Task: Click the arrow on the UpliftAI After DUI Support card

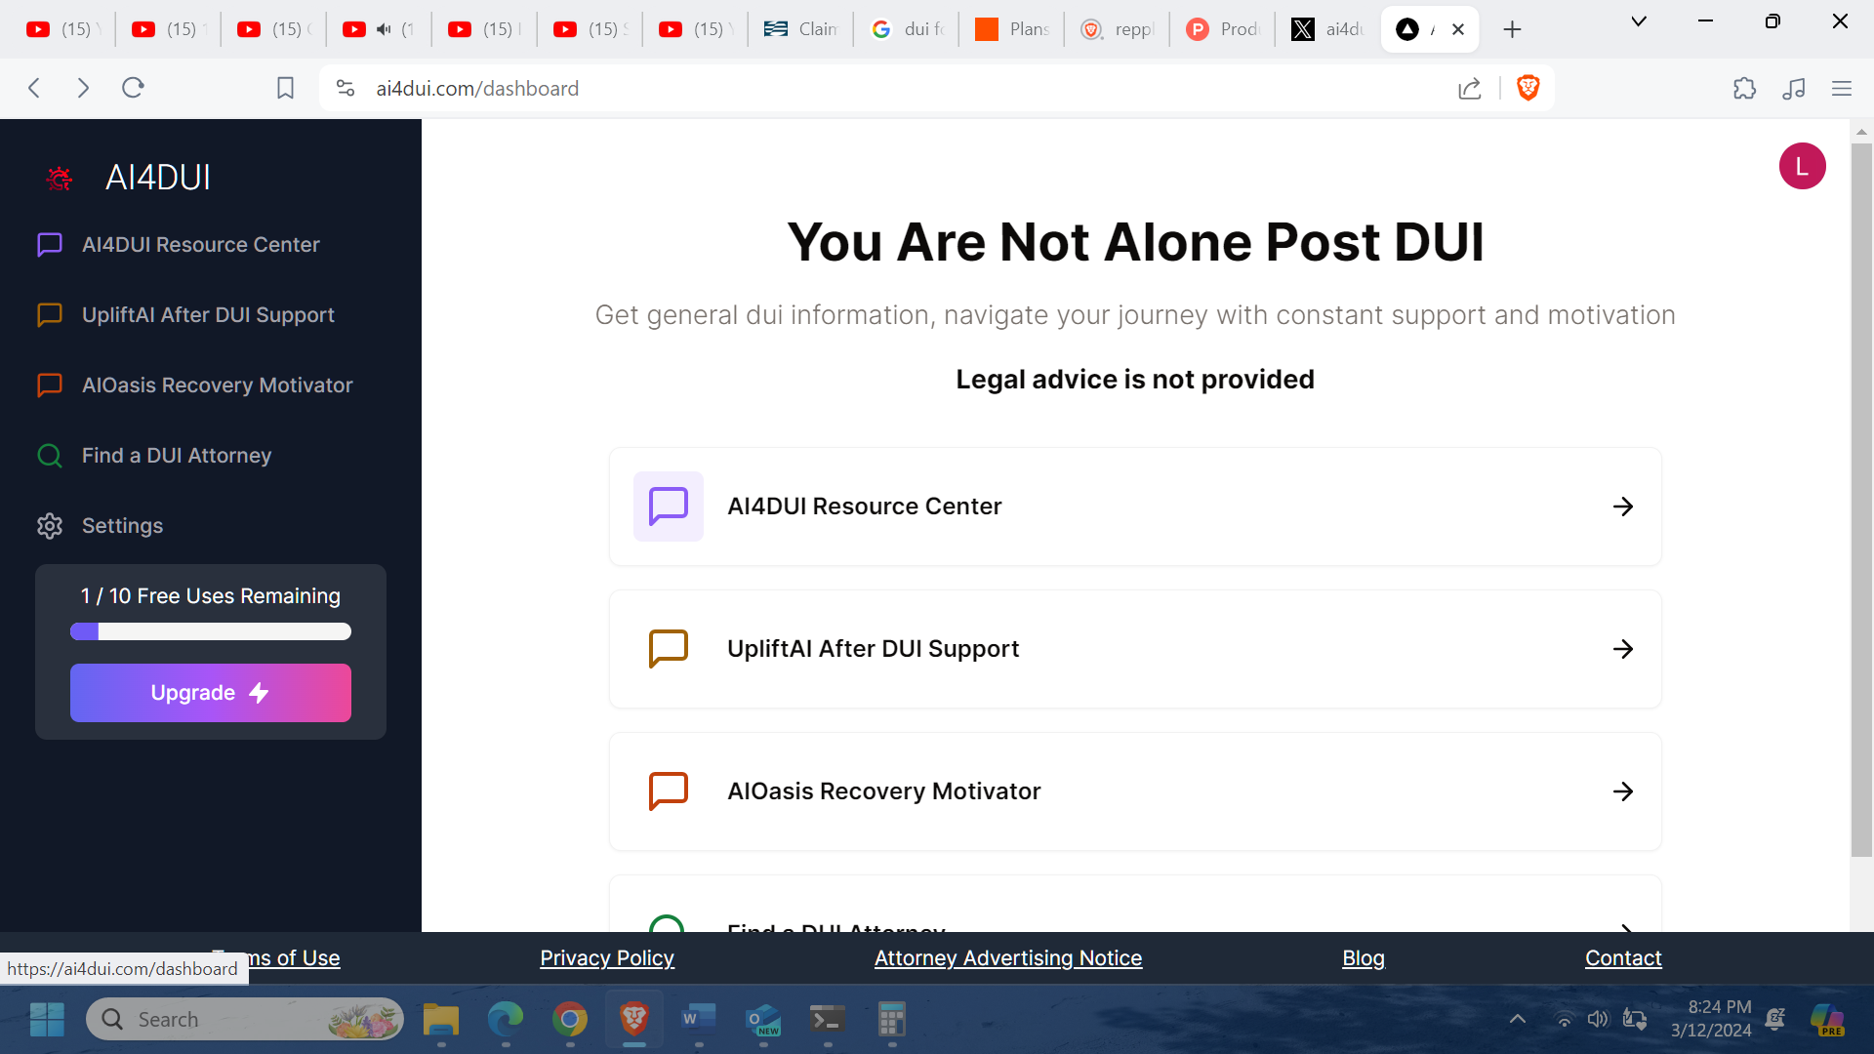Action: 1622,649
